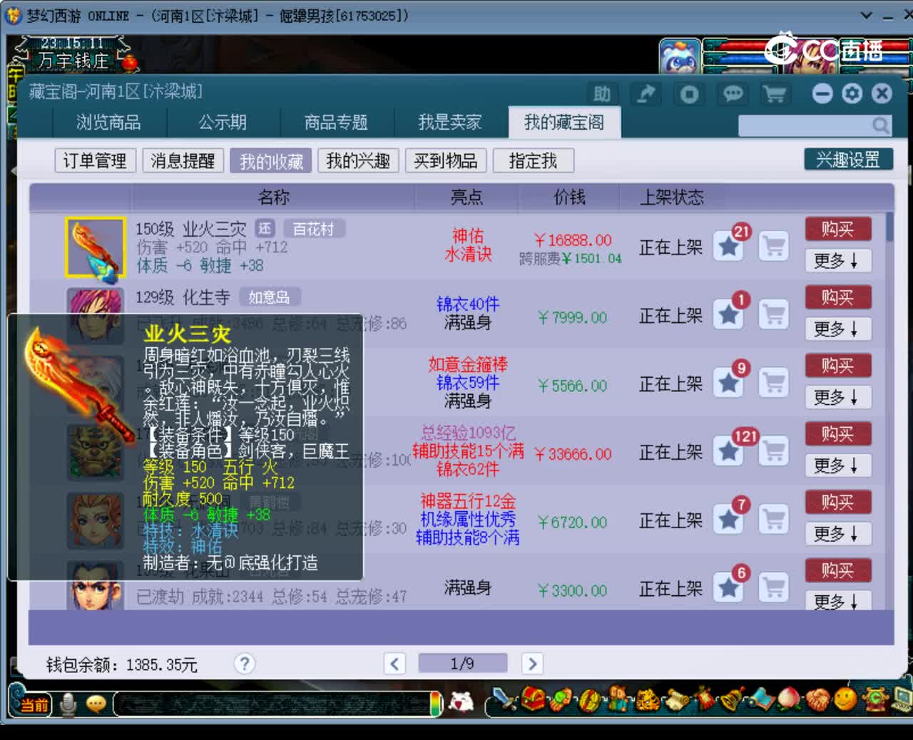
Task: Open the shopping cart in the header
Action: click(x=775, y=94)
